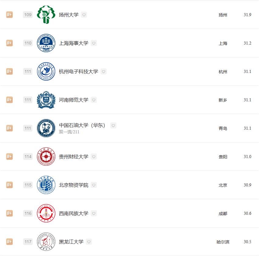The image size is (259, 256).
Task: Open the 贵州财经大学 name link
Action: pyautogui.click(x=73, y=157)
